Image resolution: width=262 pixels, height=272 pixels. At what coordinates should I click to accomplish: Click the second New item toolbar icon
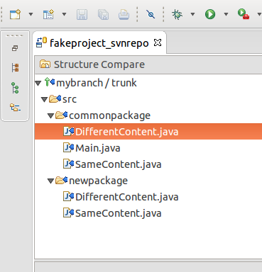click(x=48, y=14)
